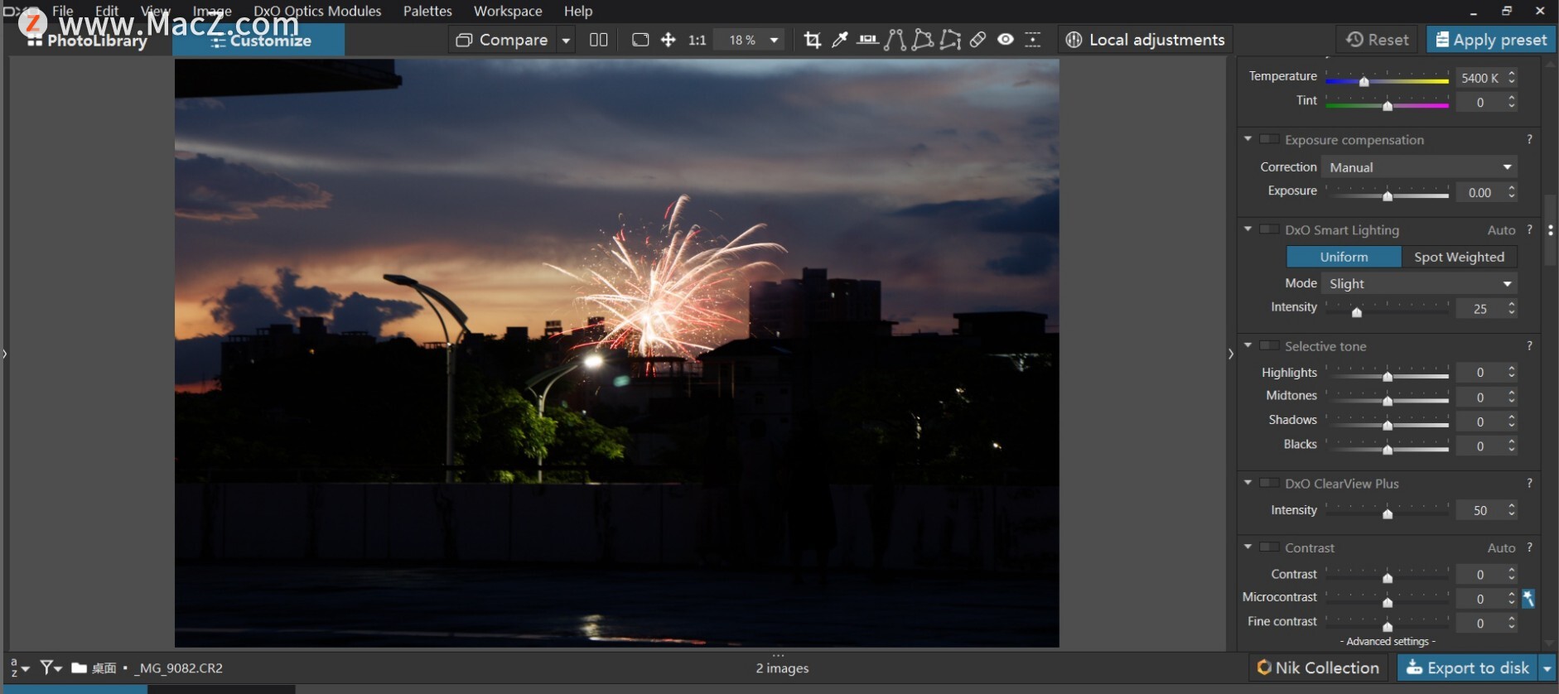The height and width of the screenshot is (694, 1559).
Task: Expand Contrast Advanced settings
Action: pos(1388,641)
